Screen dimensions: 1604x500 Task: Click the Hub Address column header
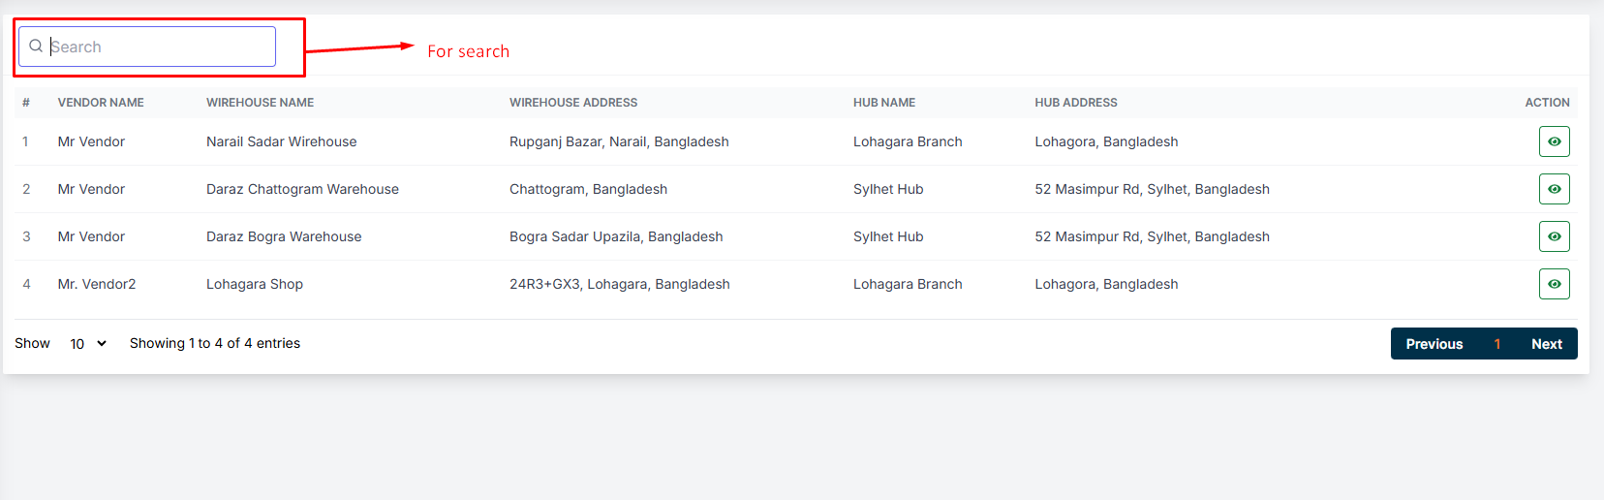(x=1075, y=103)
